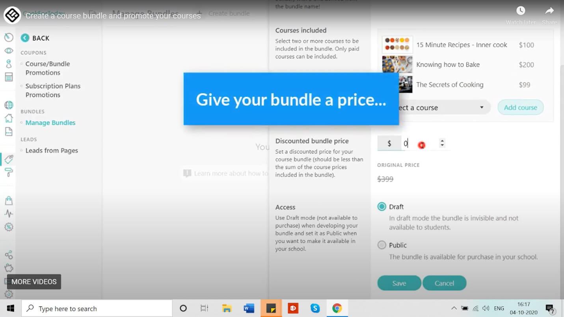Click the Add course button

click(520, 108)
